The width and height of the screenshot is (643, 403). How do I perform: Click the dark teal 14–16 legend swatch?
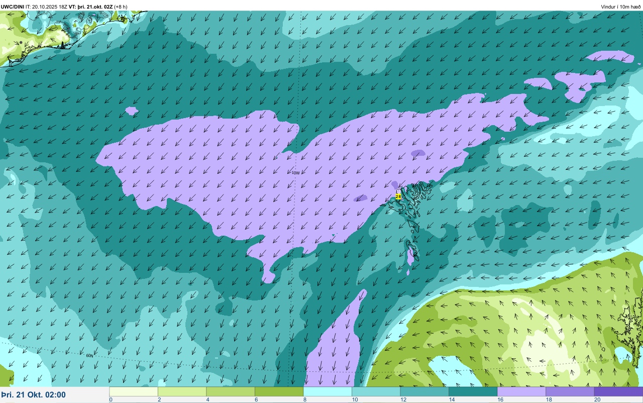(473, 391)
